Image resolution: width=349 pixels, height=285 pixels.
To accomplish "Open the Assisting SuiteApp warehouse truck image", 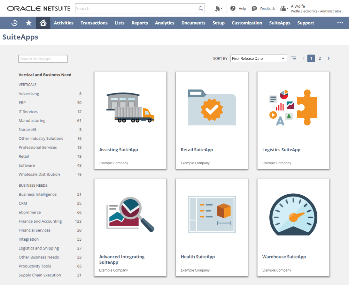I will (x=130, y=108).
